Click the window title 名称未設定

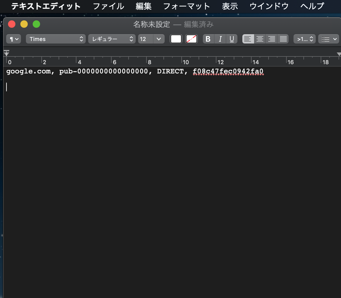click(152, 24)
